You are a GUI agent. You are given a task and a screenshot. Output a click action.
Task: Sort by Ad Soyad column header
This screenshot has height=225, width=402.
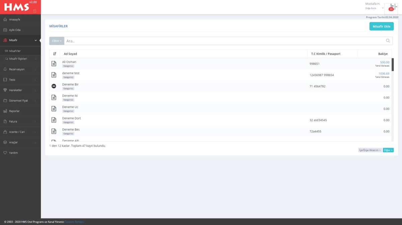coord(70,54)
